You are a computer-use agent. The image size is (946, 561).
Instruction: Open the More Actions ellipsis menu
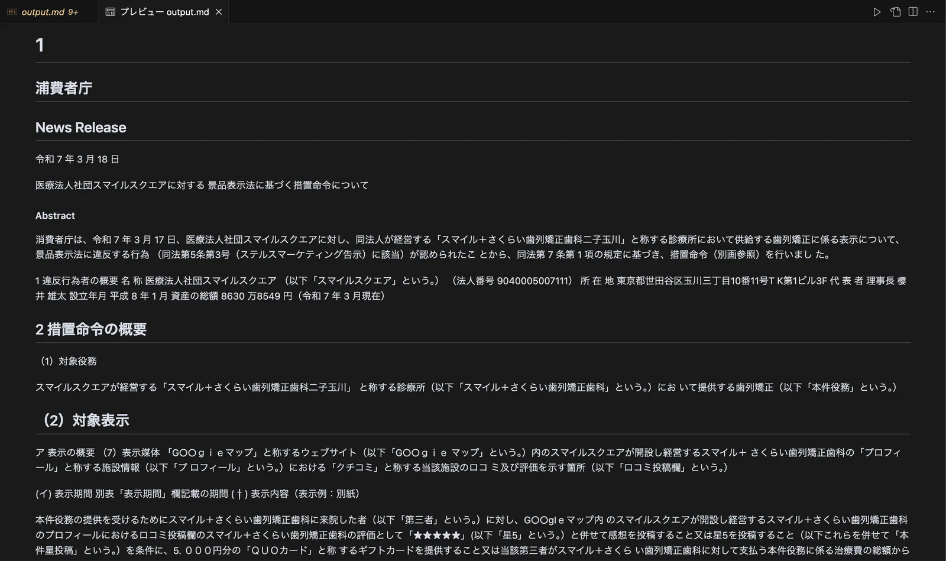tap(931, 12)
